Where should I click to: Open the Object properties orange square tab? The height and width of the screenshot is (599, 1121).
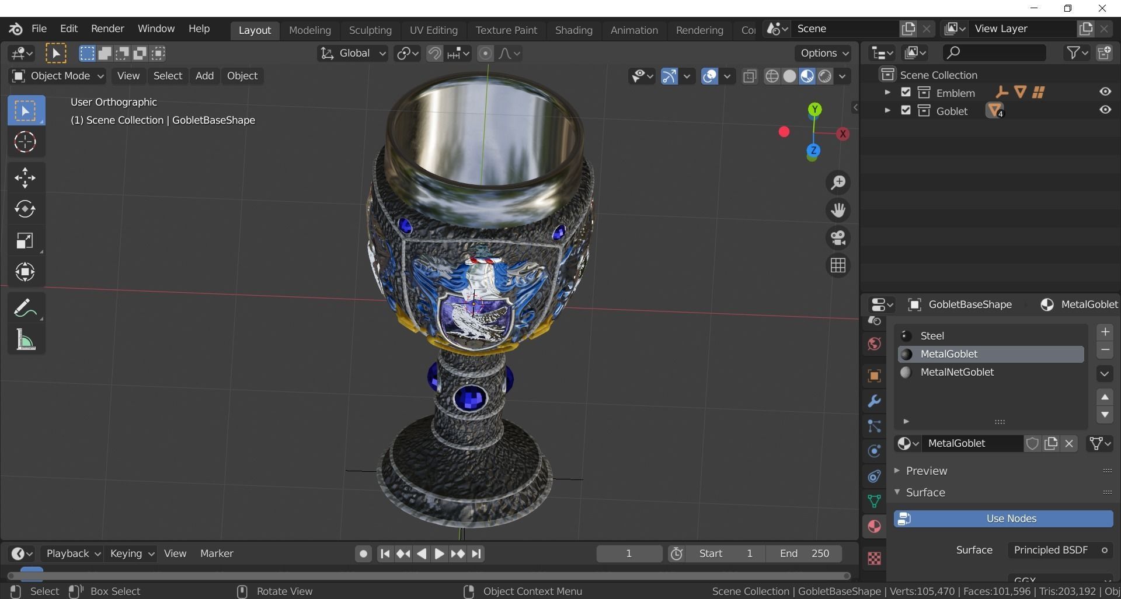(x=874, y=376)
